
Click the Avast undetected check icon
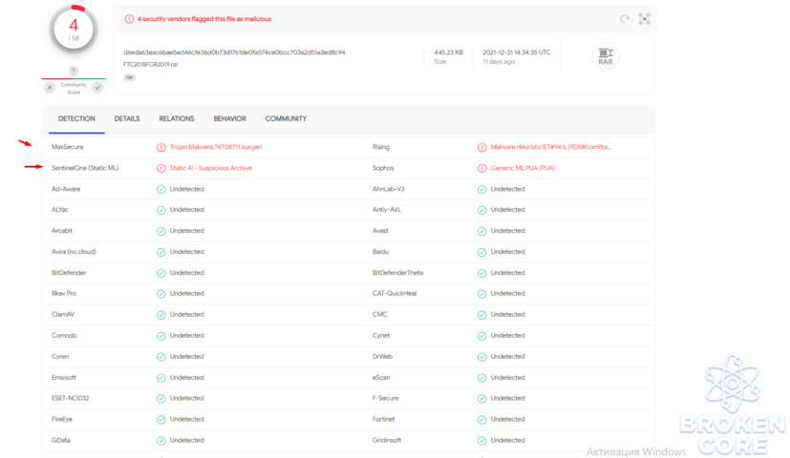point(481,232)
